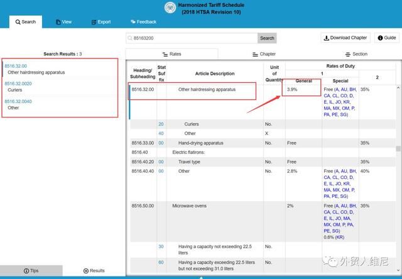Click the bottom panel expand arrow
The height and width of the screenshot is (279, 402).
201,278
